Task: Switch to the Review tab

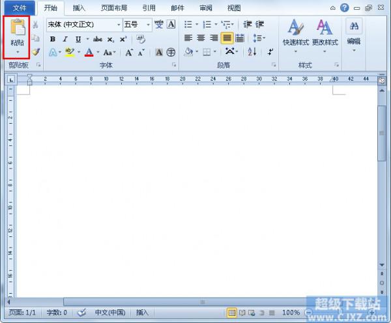Action: point(206,8)
